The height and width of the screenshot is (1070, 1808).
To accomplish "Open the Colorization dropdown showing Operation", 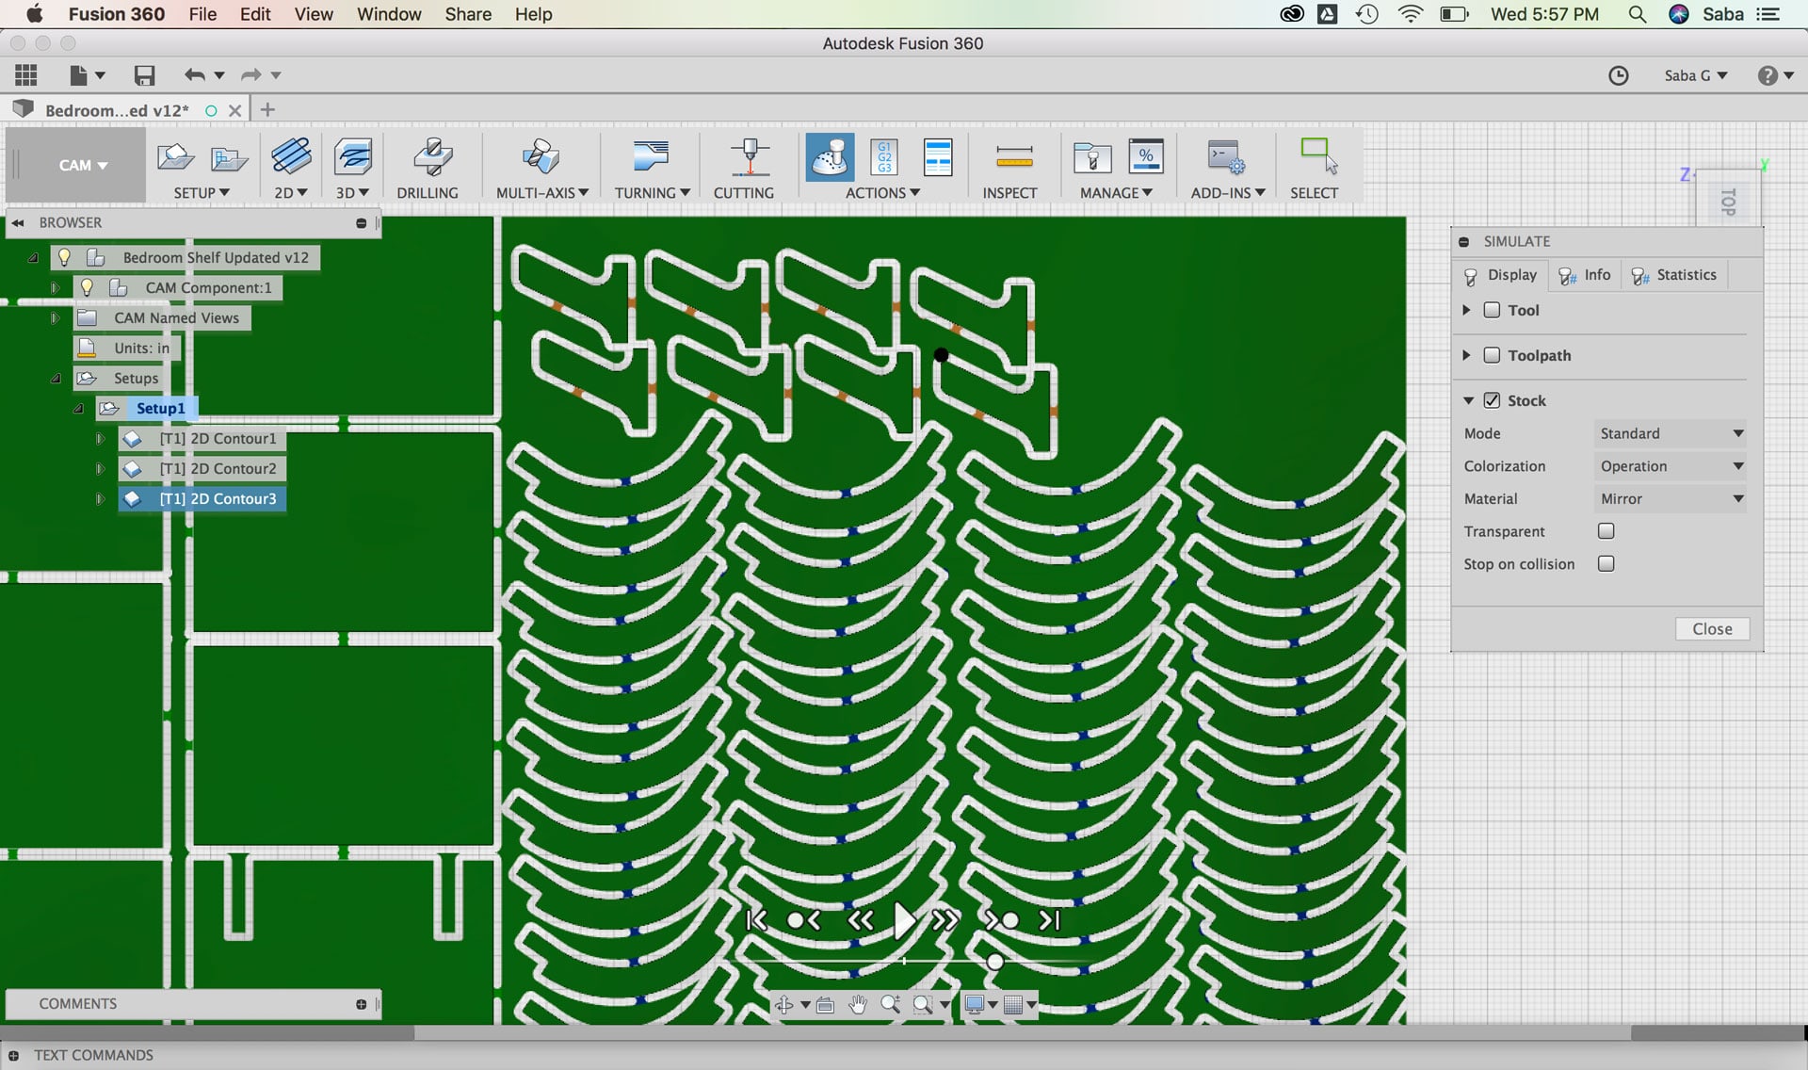I will pos(1670,466).
